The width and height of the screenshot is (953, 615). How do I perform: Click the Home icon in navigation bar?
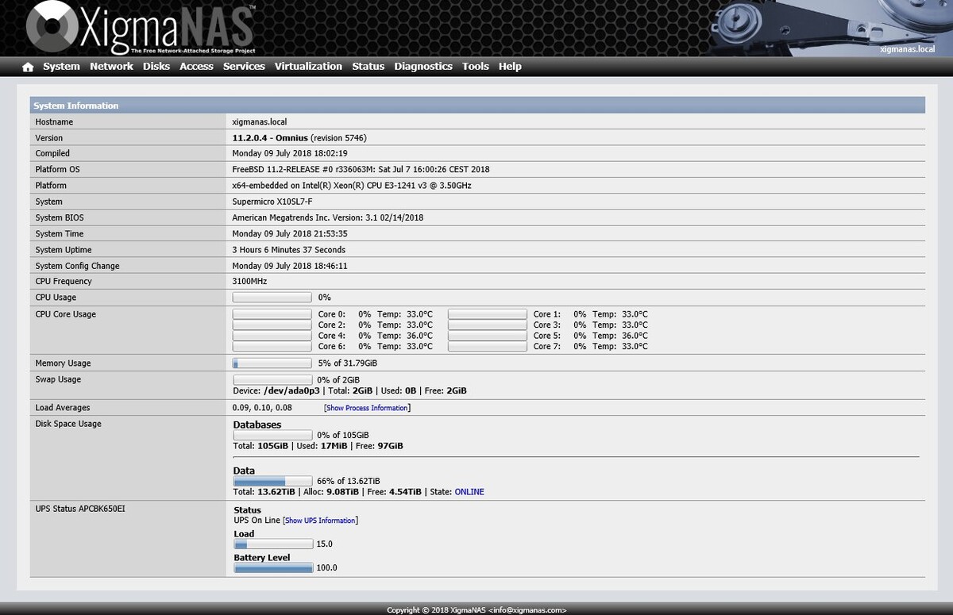tap(28, 67)
